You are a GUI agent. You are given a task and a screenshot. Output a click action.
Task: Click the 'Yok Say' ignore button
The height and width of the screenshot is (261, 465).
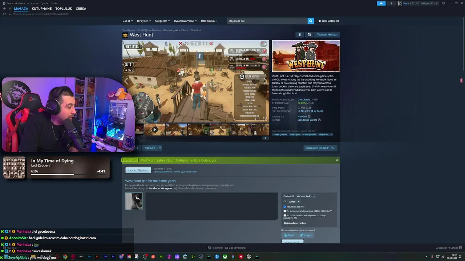point(150,148)
